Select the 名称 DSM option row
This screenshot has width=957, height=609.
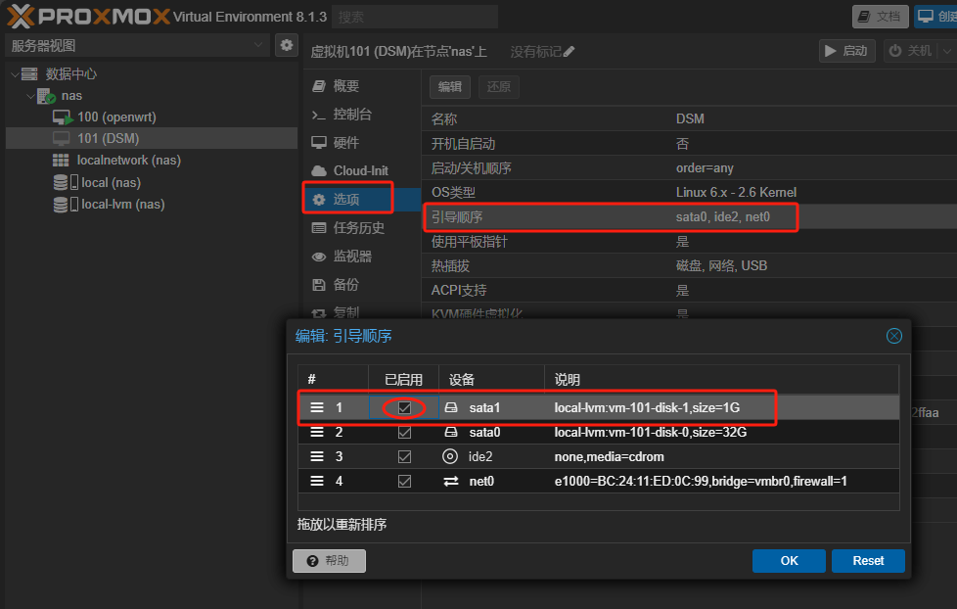pos(689,118)
